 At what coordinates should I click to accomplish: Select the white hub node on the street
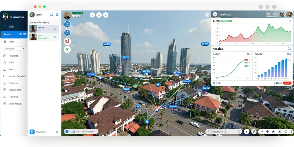coord(157,110)
